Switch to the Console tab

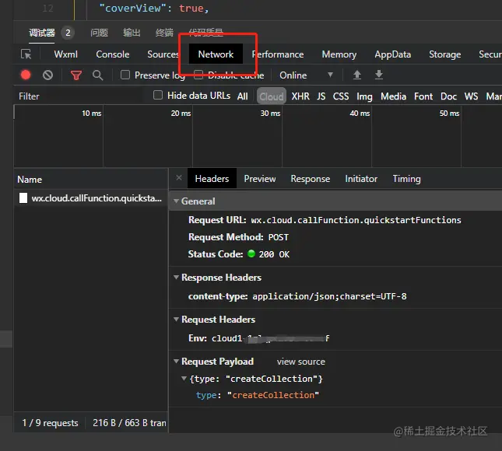click(x=113, y=54)
